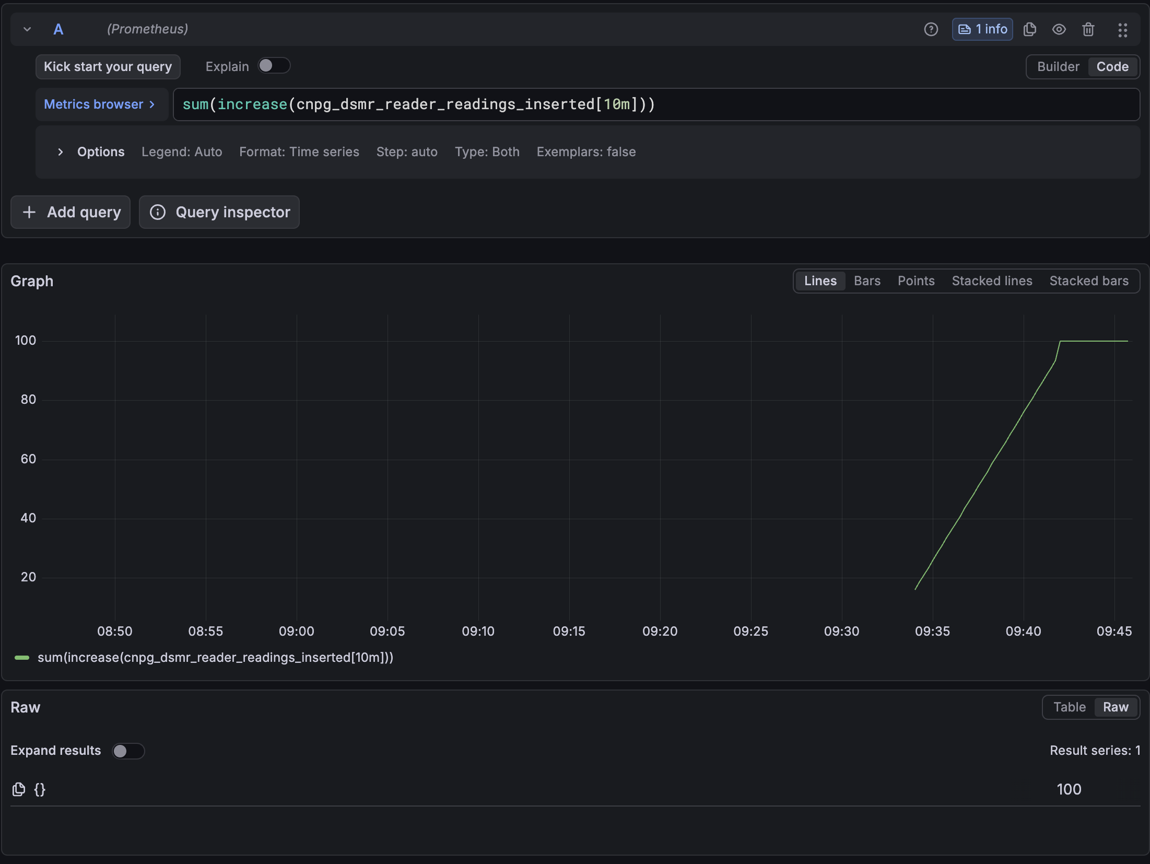This screenshot has height=864, width=1150.
Task: Switch results view to Raw
Action: point(1116,707)
